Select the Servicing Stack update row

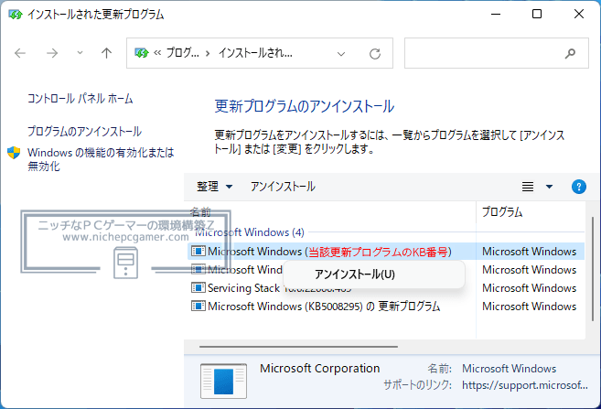click(x=386, y=288)
